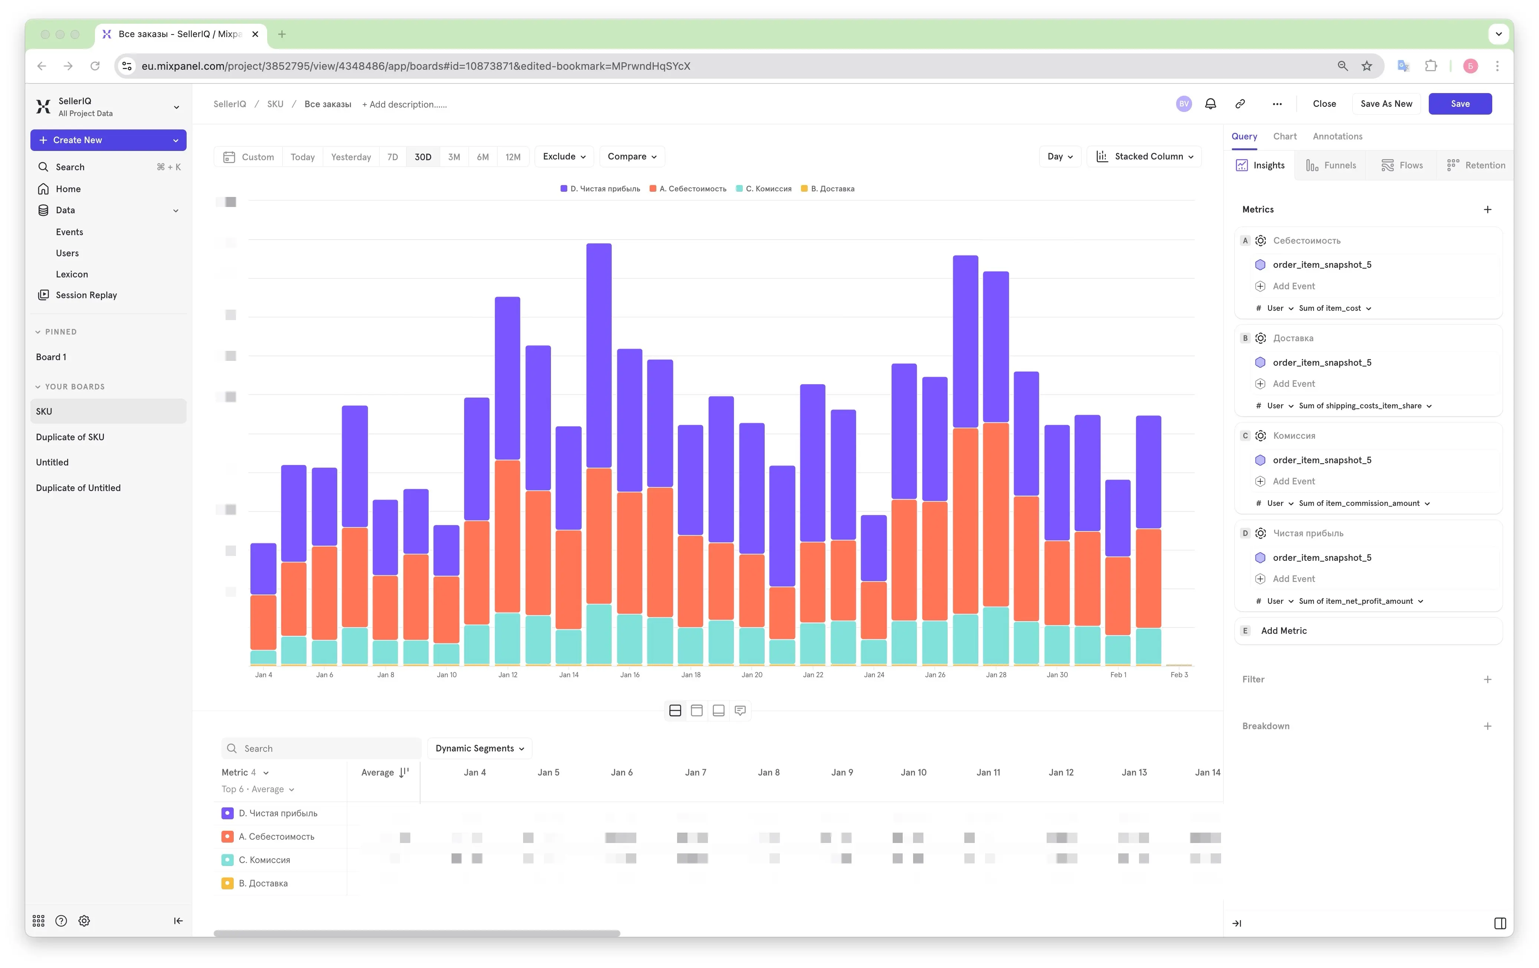Screen dimensions: 1539x968
Task: Open the Day granularity dropdown
Action: click(1060, 157)
